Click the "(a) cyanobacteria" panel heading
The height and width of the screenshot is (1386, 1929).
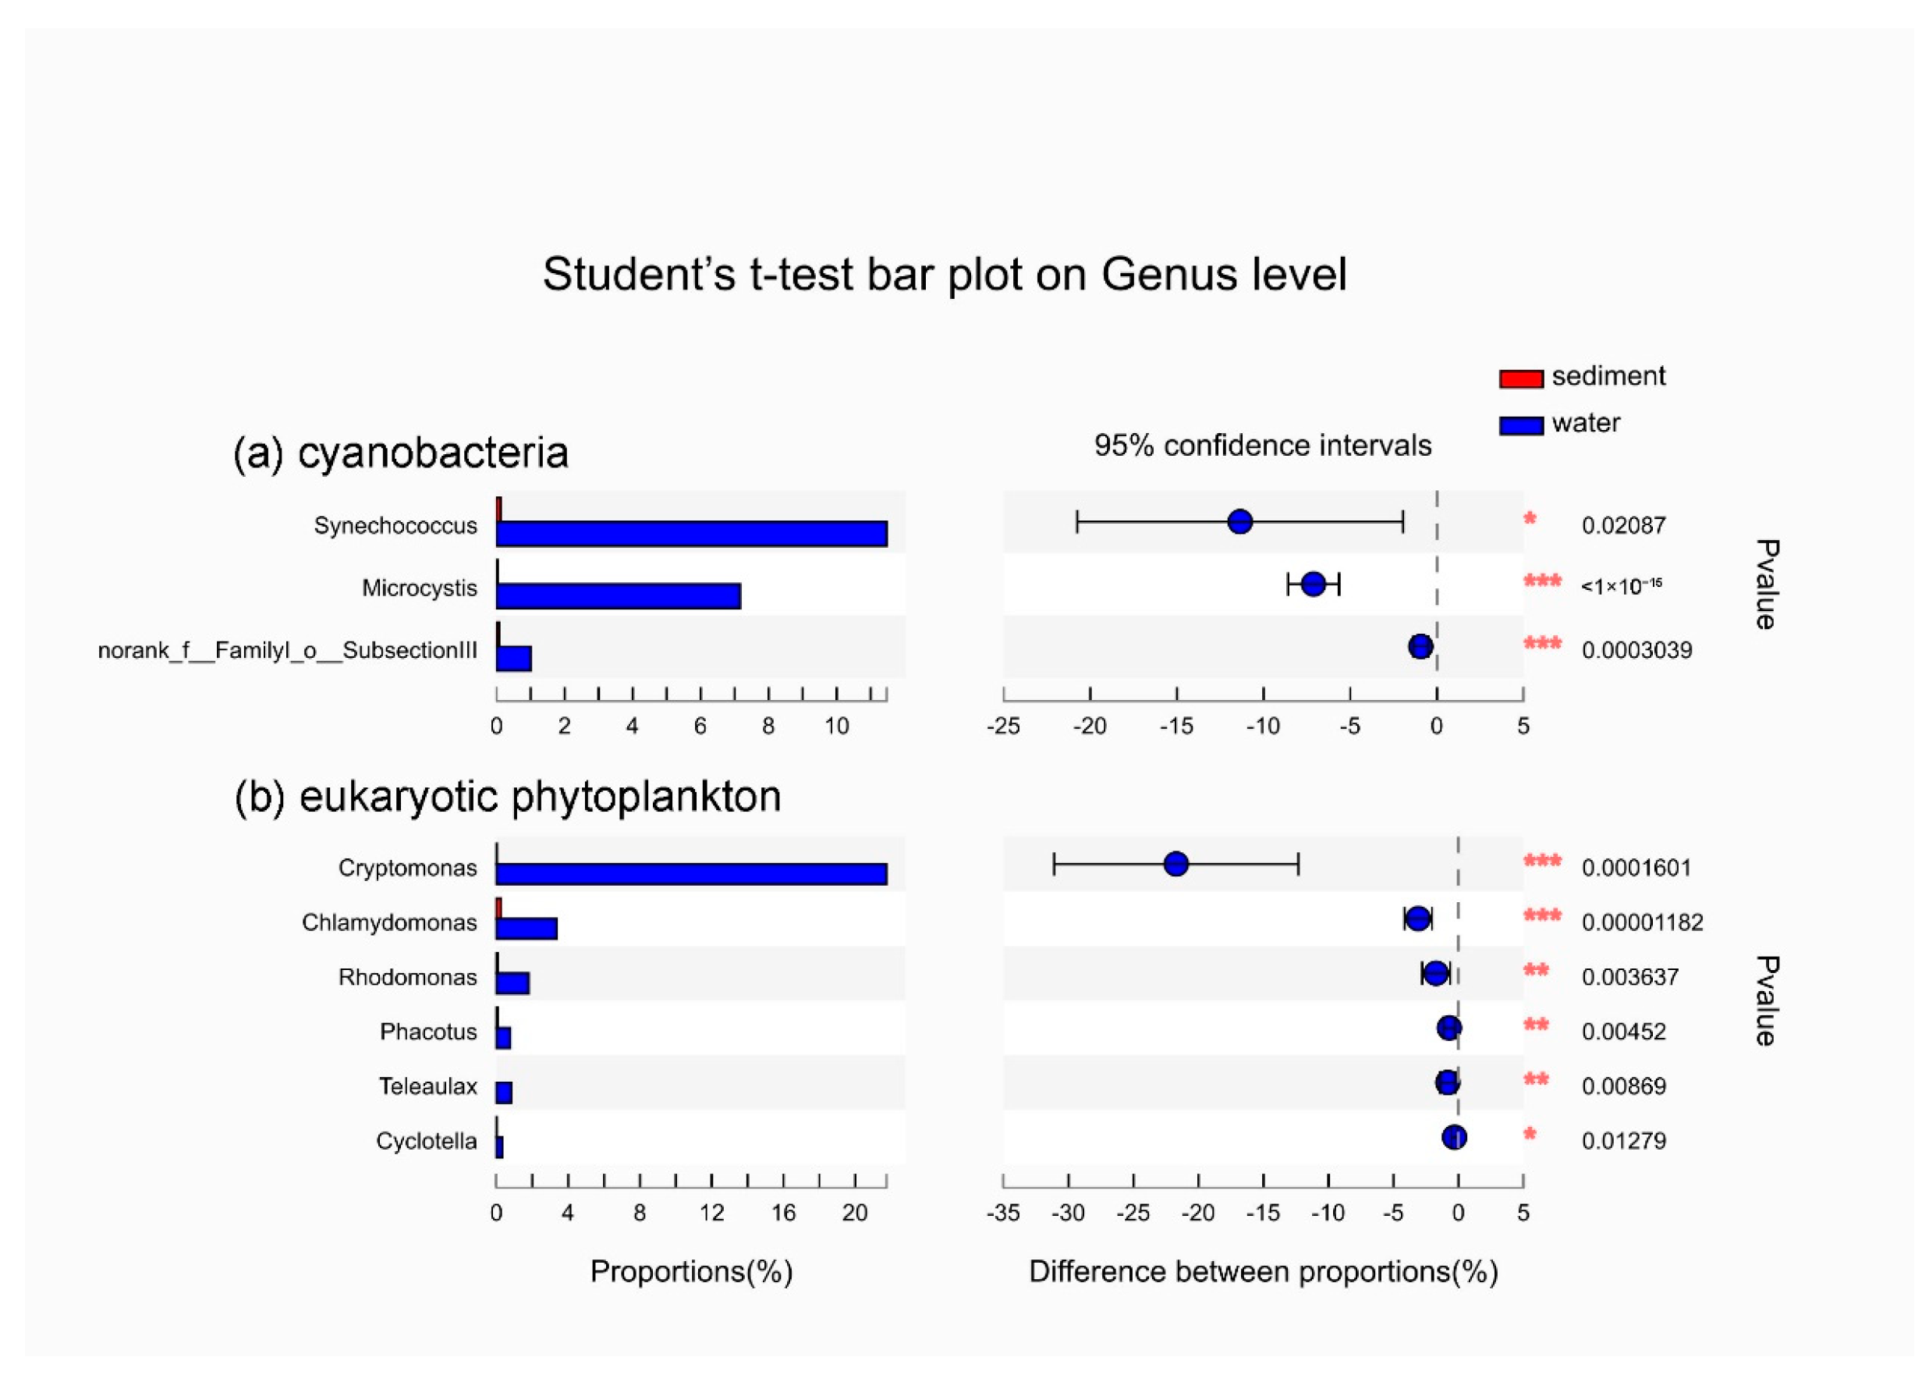pos(401,452)
